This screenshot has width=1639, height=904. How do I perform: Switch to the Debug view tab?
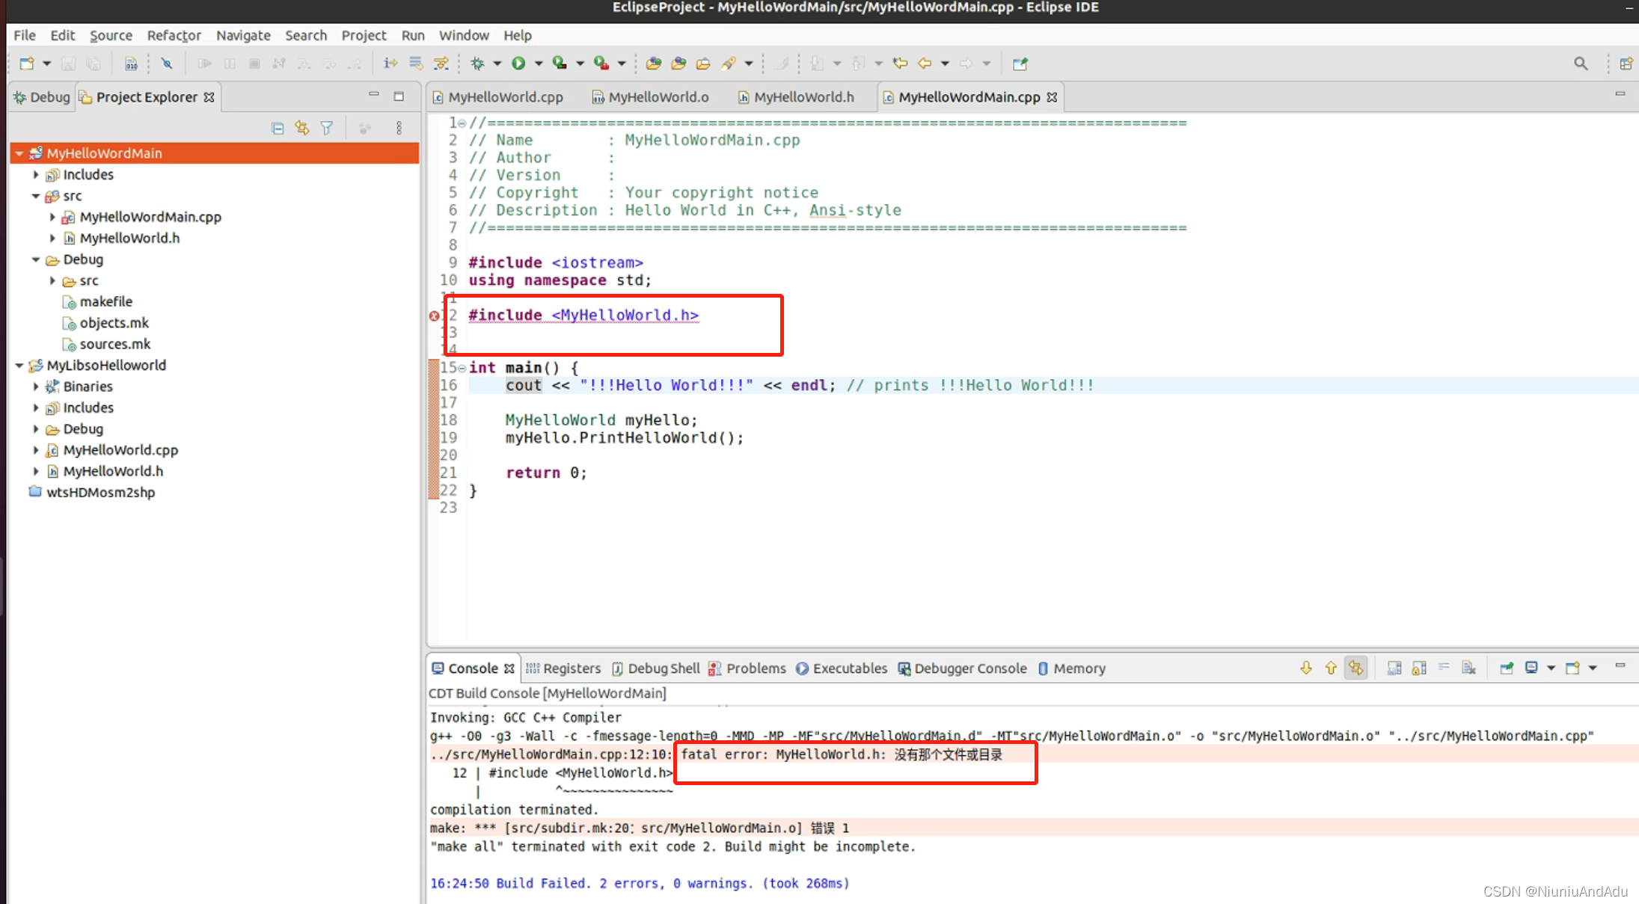tap(42, 97)
